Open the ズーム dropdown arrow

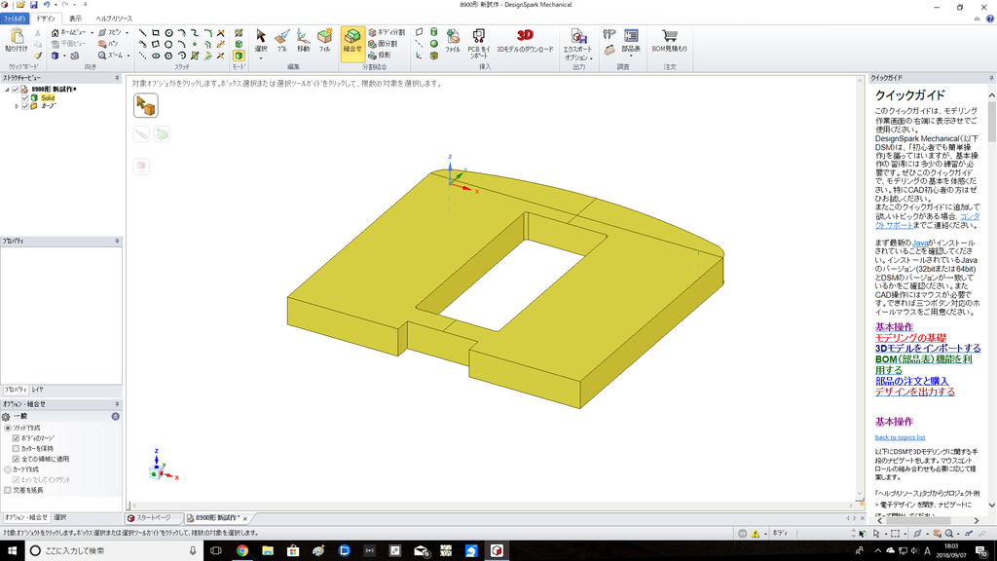[x=128, y=56]
